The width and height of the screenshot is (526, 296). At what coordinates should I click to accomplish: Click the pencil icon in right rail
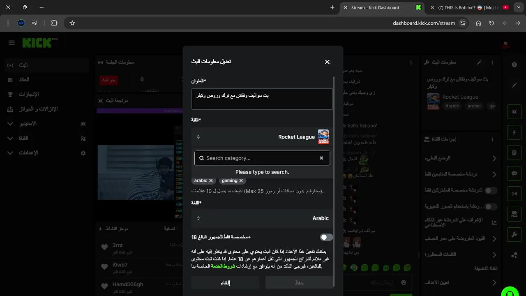pos(514,85)
